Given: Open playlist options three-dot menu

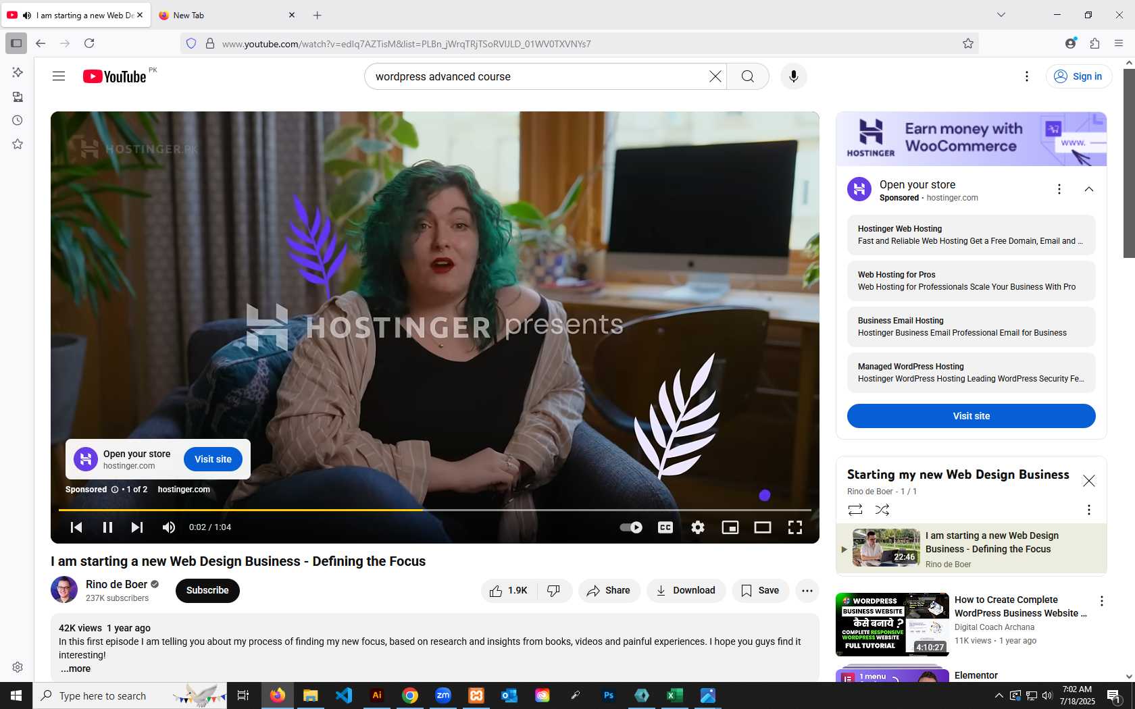Looking at the screenshot, I should pos(1089,510).
